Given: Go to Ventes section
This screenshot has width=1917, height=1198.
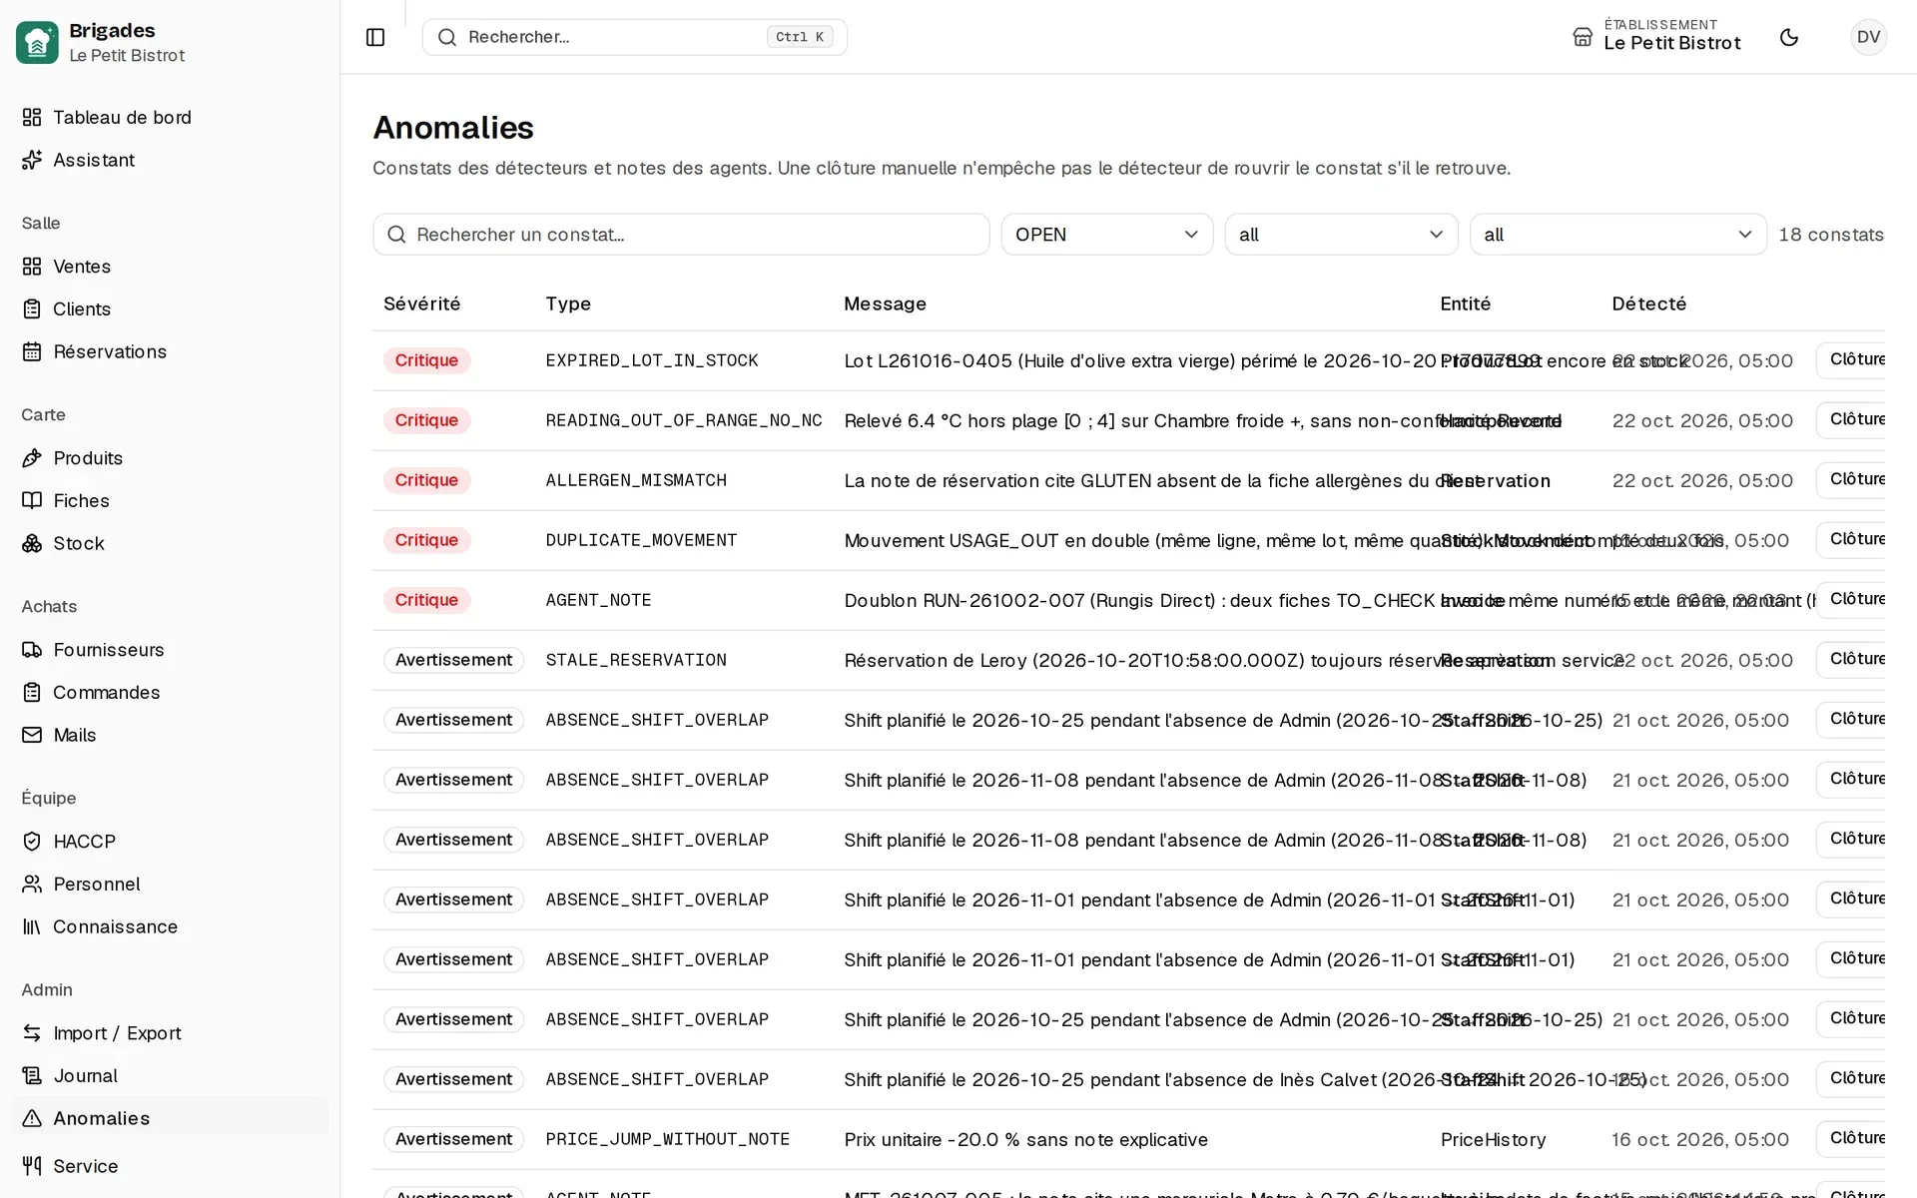Looking at the screenshot, I should 170,267.
